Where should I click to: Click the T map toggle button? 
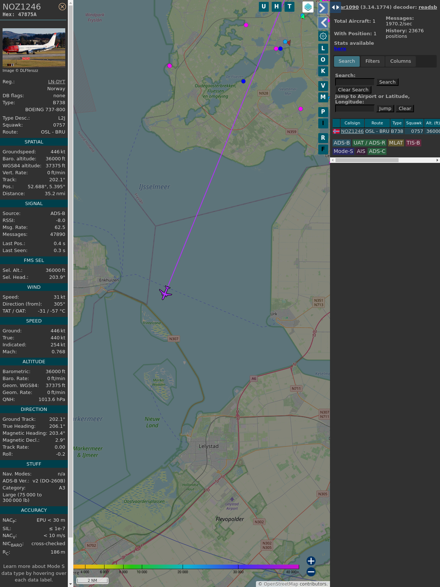click(x=290, y=7)
